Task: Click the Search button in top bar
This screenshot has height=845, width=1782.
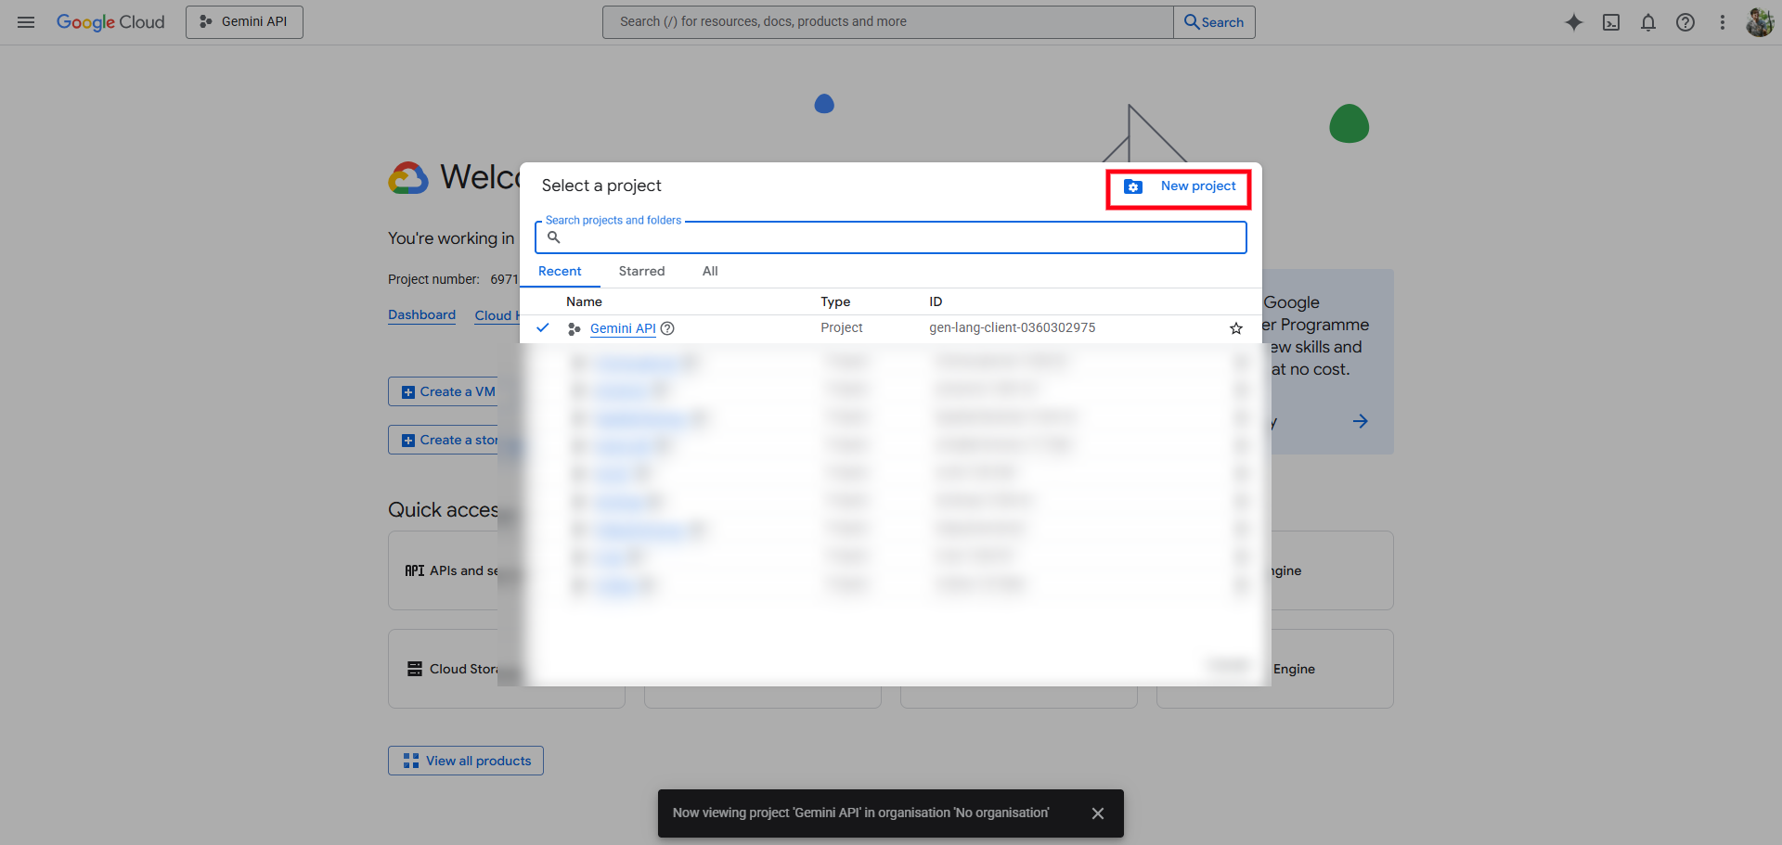Action: point(1214,22)
